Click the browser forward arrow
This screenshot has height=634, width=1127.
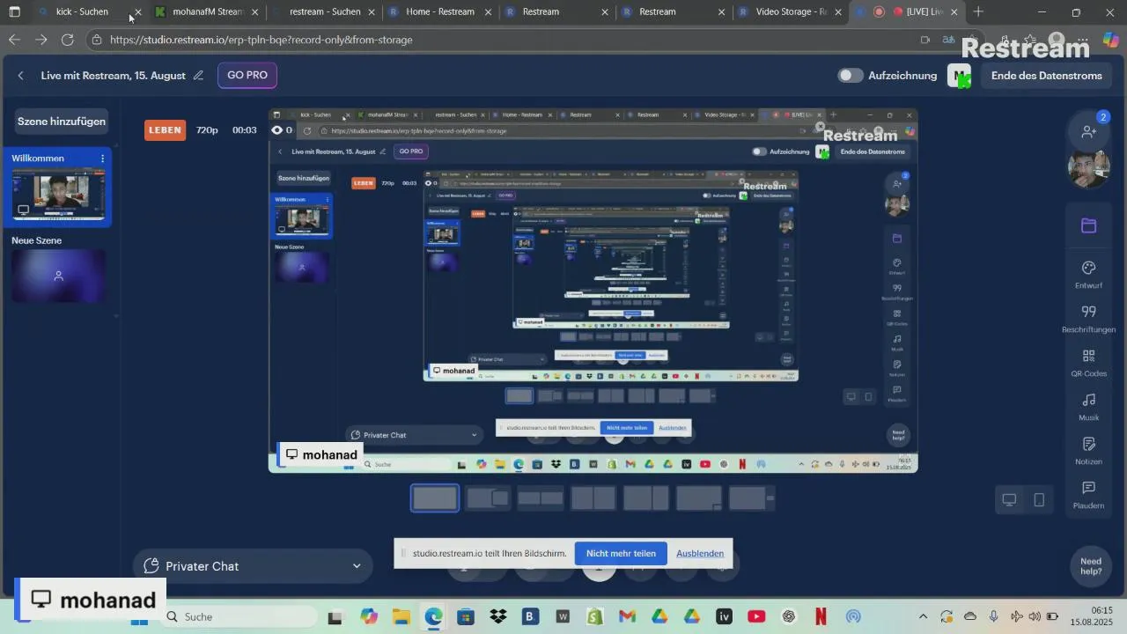pos(41,40)
